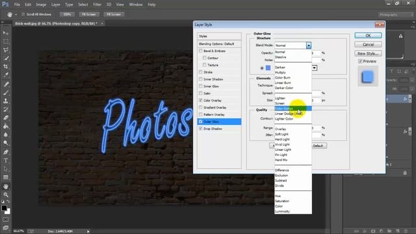Enable Scroll All Windows checkbox
Image resolution: width=416 pixels, height=234 pixels.
pos(23,14)
